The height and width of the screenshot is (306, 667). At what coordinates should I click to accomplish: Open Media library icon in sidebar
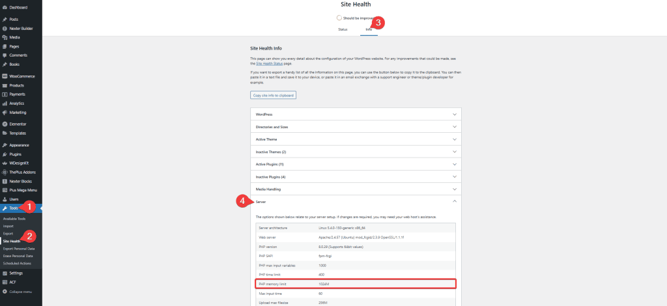5,37
